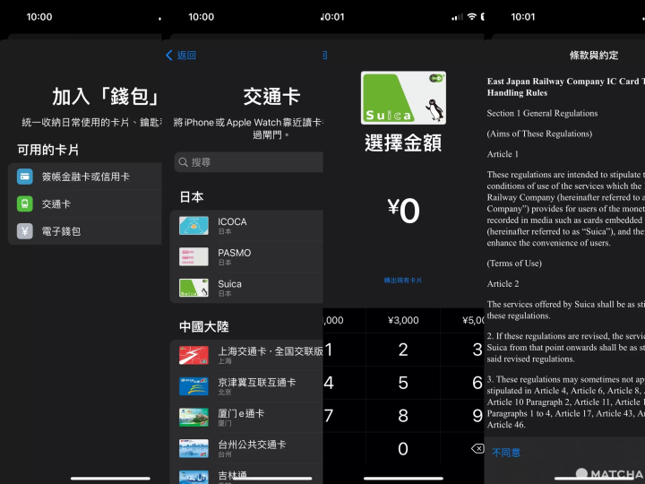The height and width of the screenshot is (484, 645).
Task: Tap the Suica card thumbnail in list
Action: (193, 288)
